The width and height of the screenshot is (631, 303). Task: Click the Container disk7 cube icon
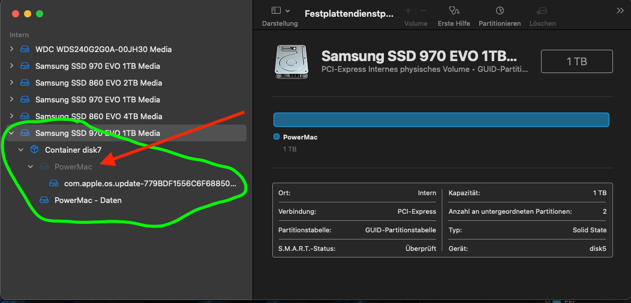point(35,150)
